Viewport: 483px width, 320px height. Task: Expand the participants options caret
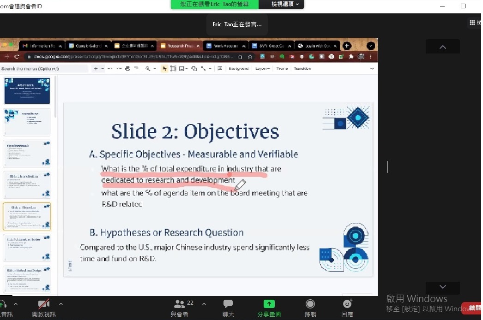204,304
